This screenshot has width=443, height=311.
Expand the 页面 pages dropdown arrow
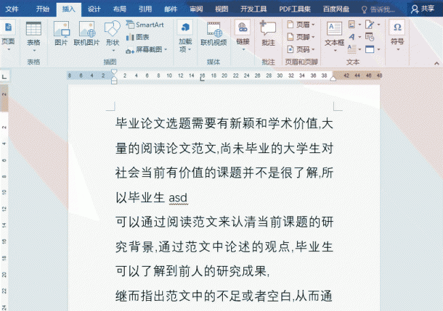[8, 50]
